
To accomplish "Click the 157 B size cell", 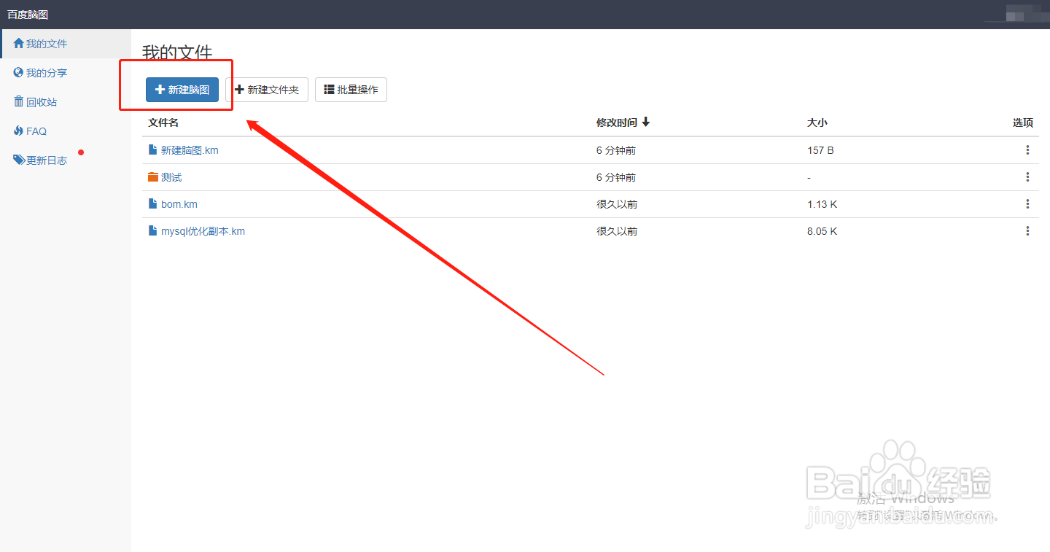I will tap(820, 150).
